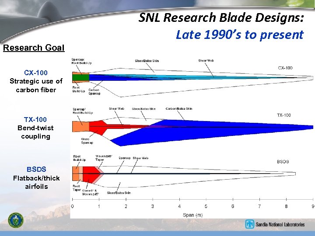Click the '4' tick on span axis

point(179,206)
